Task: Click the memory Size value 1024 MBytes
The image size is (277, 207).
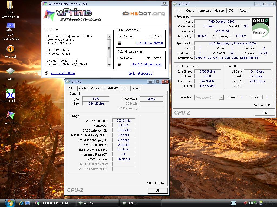Action: 95,103
